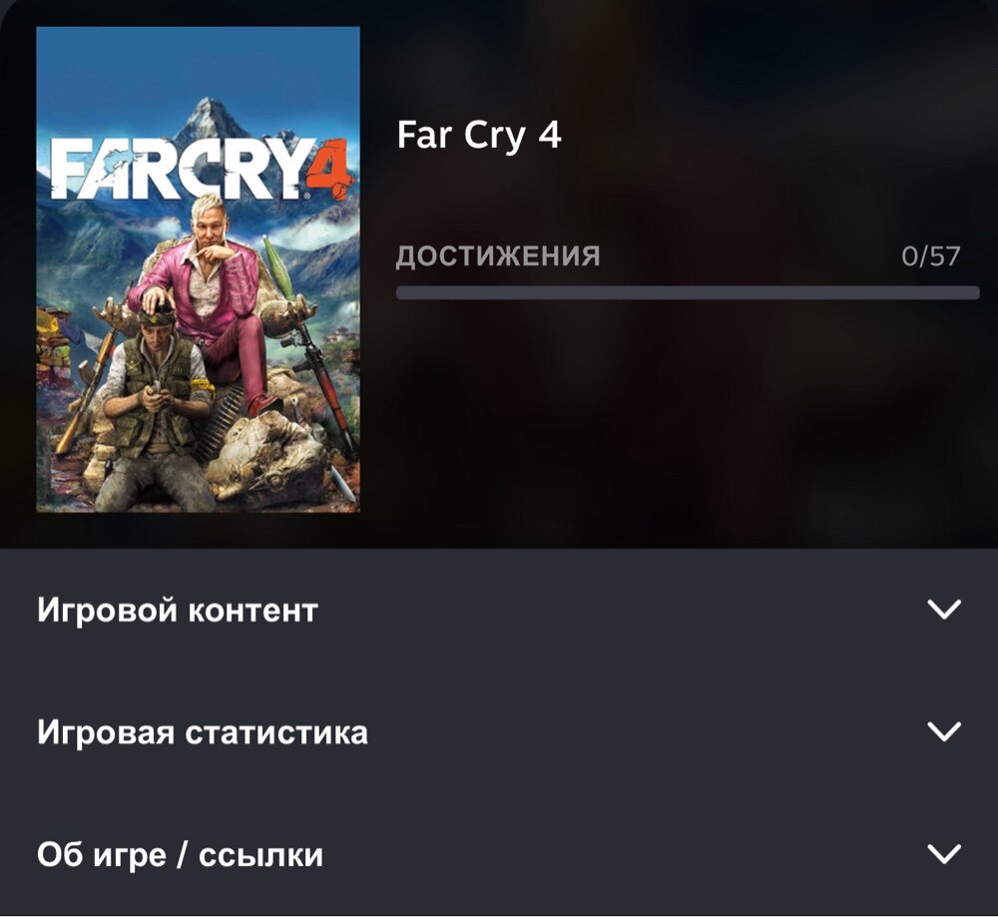Select the Игровая статистика row label
The image size is (998, 917).
tap(203, 731)
